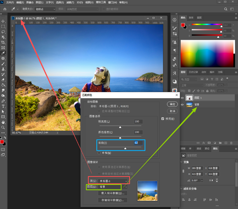This screenshot has width=238, height=209.
Task: Collapse the 变换 section in properties
Action: [181, 162]
